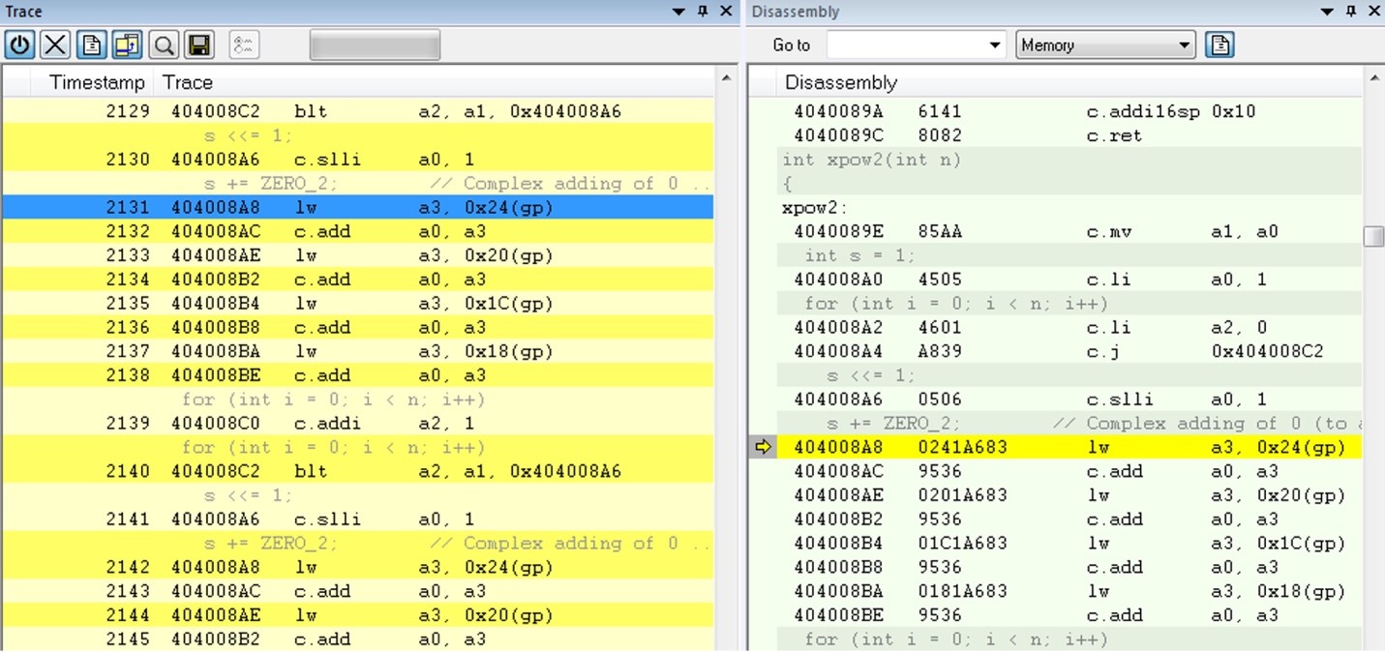1385x652 pixels.
Task: Toggle auto-hide pin on the Disassembly panel
Action: 1349,11
